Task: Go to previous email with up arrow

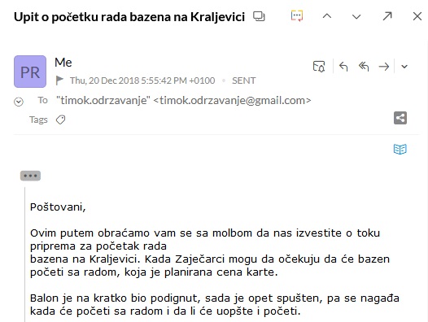Action: 327,16
